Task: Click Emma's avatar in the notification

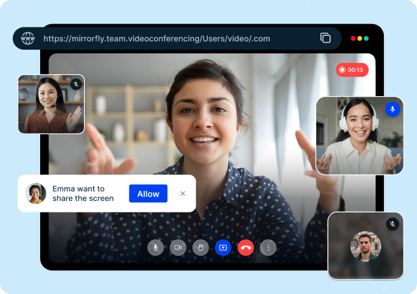Action: coord(36,193)
